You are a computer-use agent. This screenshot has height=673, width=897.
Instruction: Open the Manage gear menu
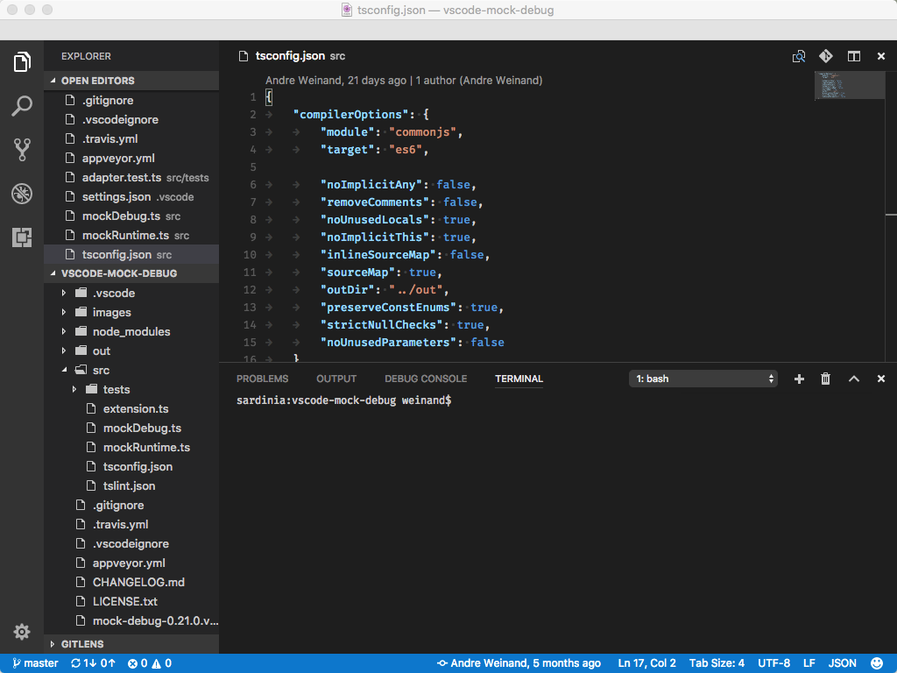point(22,632)
